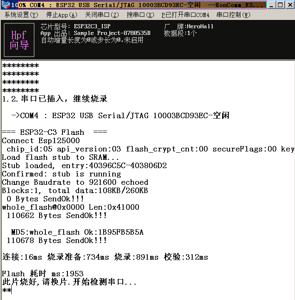295x300 pixels.
Task: Click the ->COM4 : ESP32 USB Serial/JTAG log line
Action: 120,116
